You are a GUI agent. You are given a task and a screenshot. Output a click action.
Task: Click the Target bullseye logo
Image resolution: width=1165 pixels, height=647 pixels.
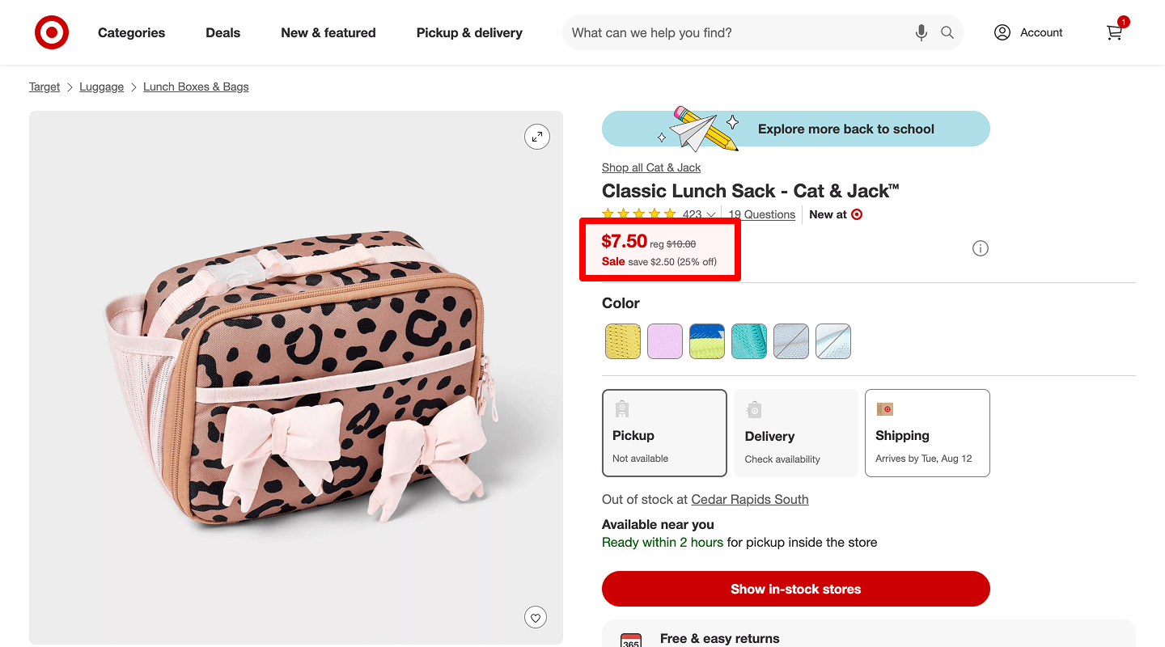51,32
